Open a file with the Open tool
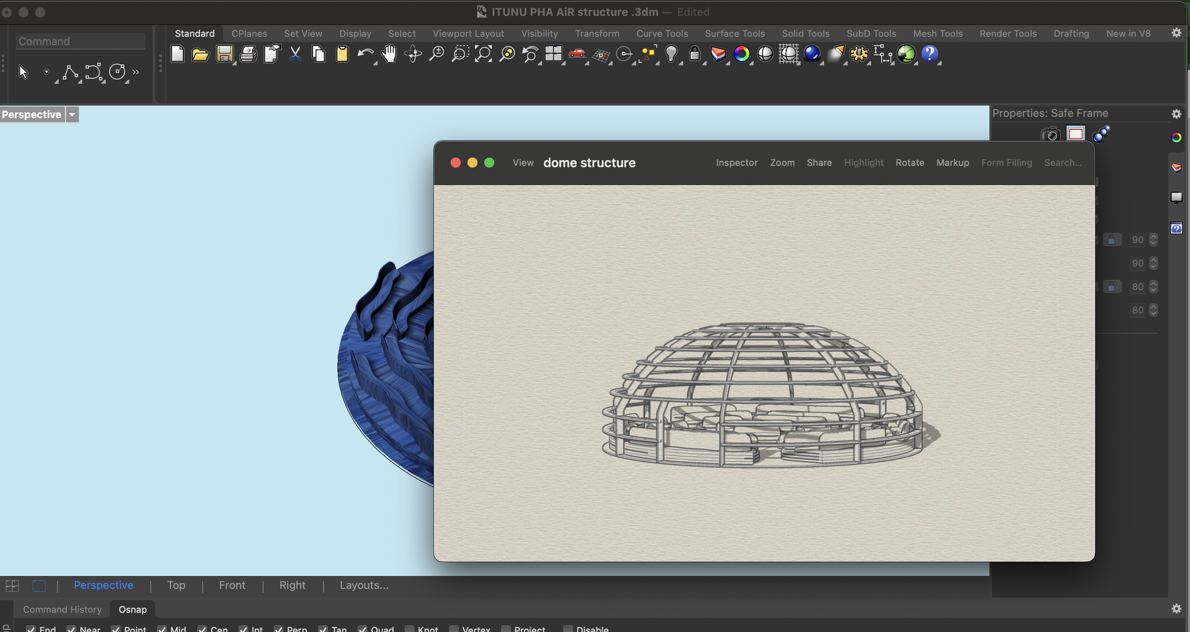Image resolution: width=1190 pixels, height=632 pixels. pos(201,54)
